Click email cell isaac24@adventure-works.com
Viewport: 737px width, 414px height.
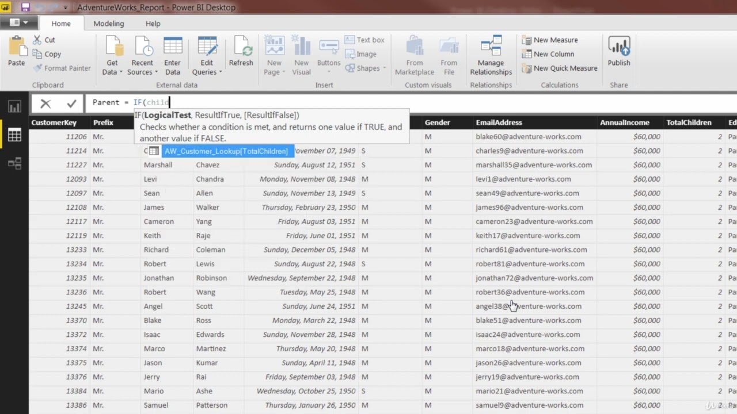(x=534, y=335)
